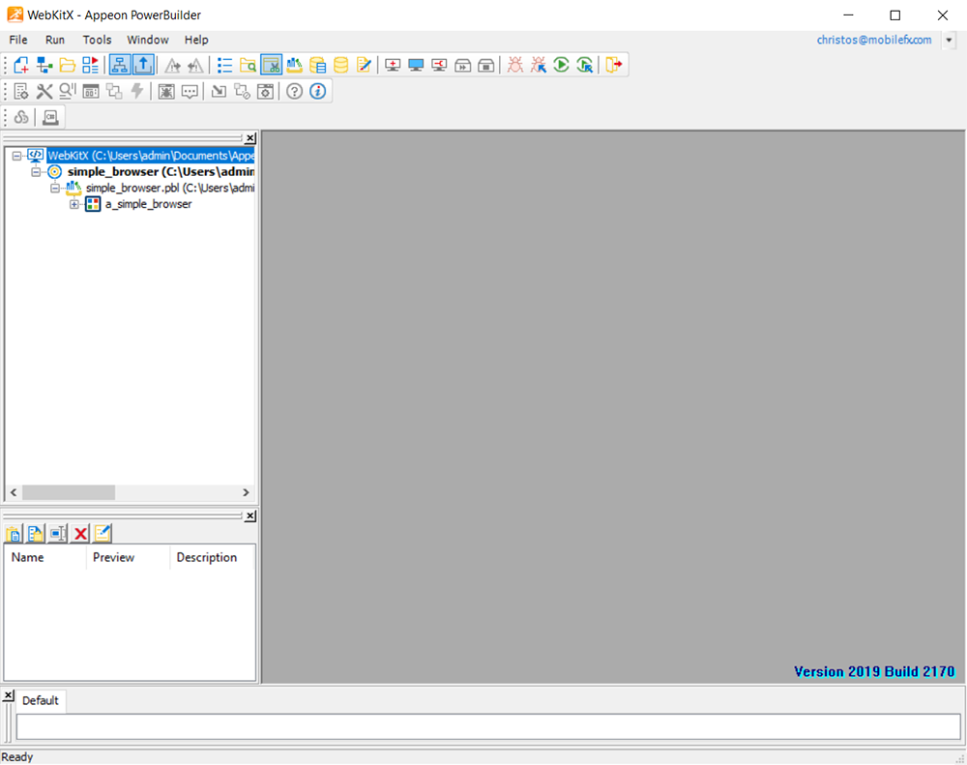Click Select and Run green play icon
This screenshot has height=765, width=967.
(585, 65)
